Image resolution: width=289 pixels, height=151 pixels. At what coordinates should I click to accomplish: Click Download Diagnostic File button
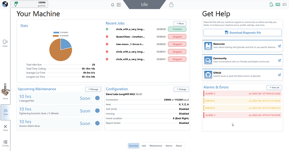pyautogui.click(x=243, y=33)
